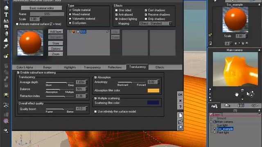Toggle the One sided checkbox
The height and width of the screenshot is (147, 262).
[x=116, y=10]
